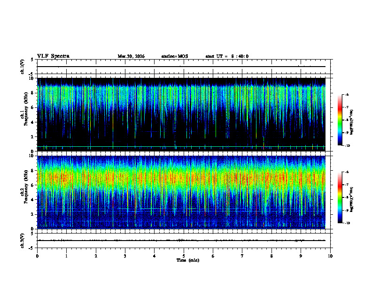Click the ch.2 spectrogram panel
The image size is (372, 287).
click(x=181, y=192)
